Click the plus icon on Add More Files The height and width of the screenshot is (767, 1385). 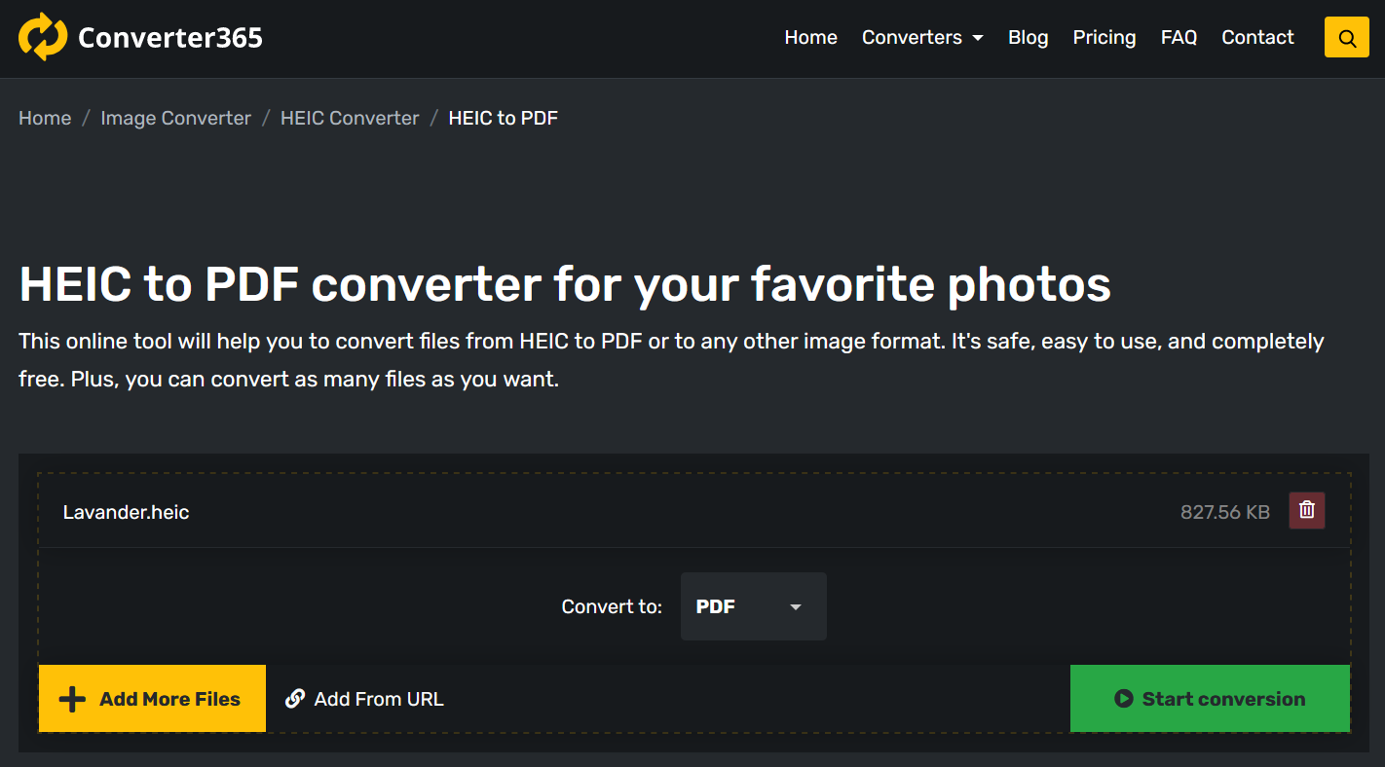tap(72, 698)
